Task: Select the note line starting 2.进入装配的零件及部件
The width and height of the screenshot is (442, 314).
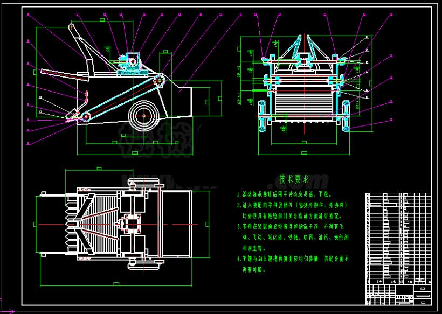Action: 294,205
